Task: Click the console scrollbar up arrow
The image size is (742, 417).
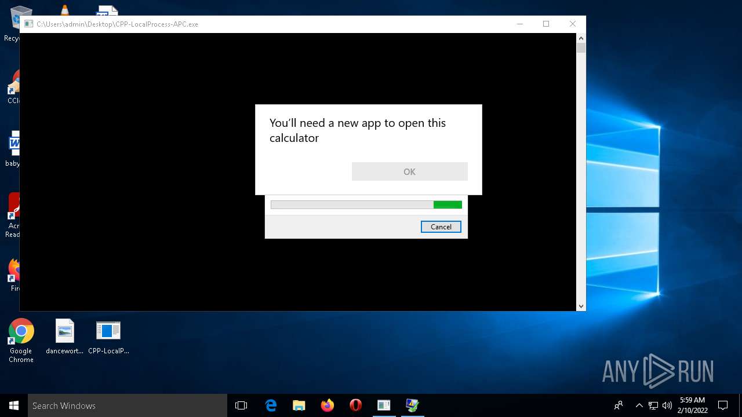Action: [x=581, y=38]
